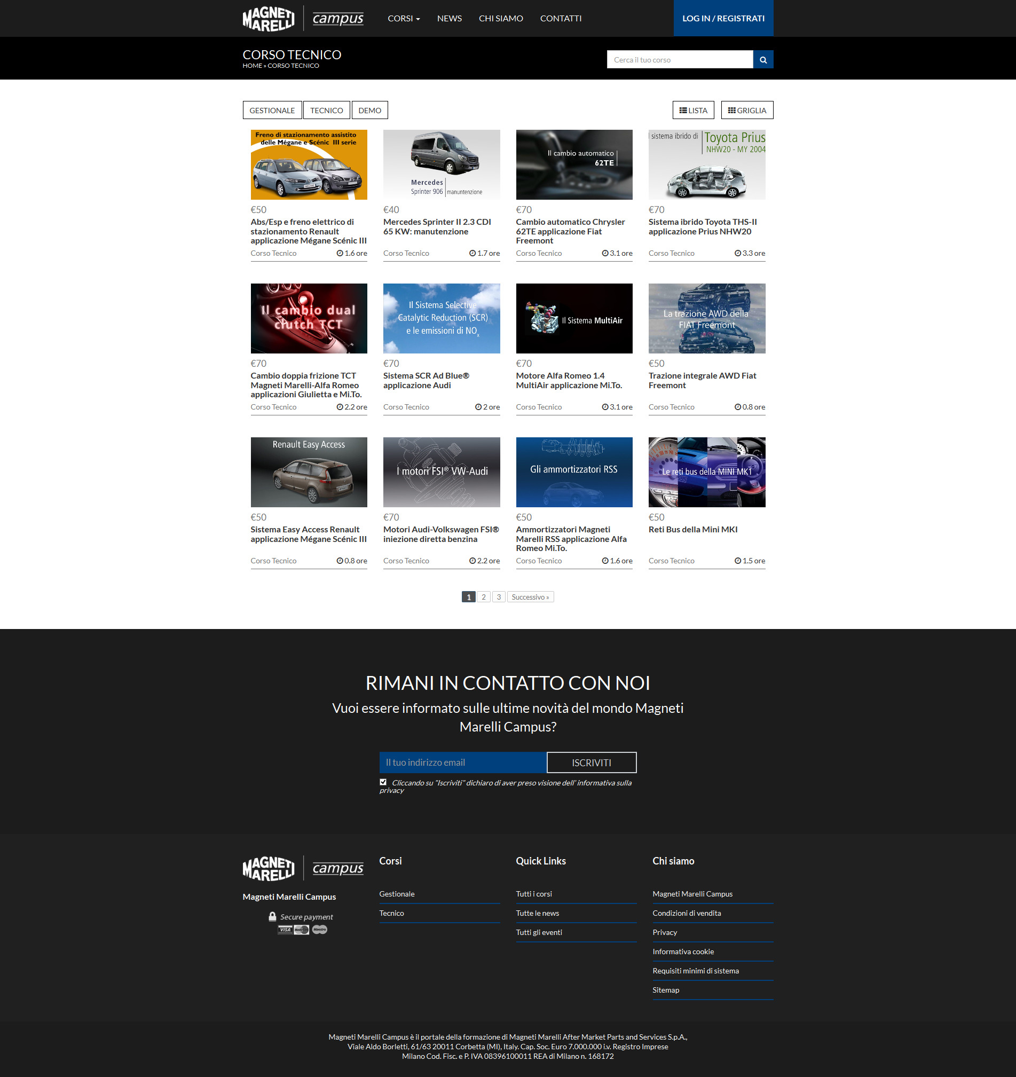Screen dimensions: 1016x1077
Task: Click the ISCRIVITI subscribe button
Action: pos(592,762)
